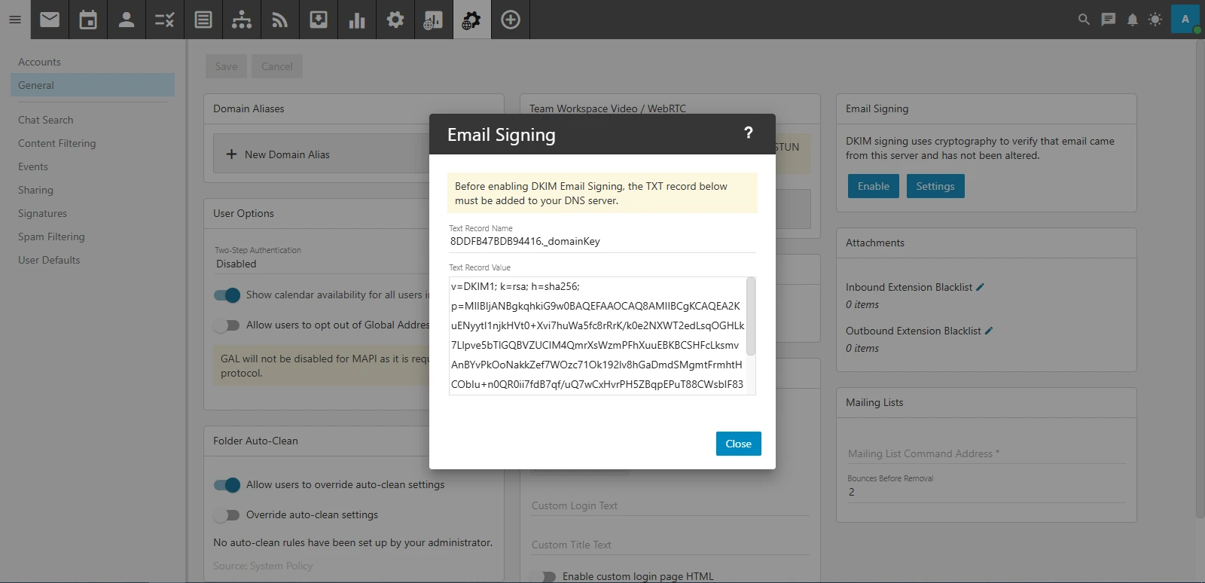Open the Accounts sidebar item
1205x583 pixels.
[x=39, y=62]
